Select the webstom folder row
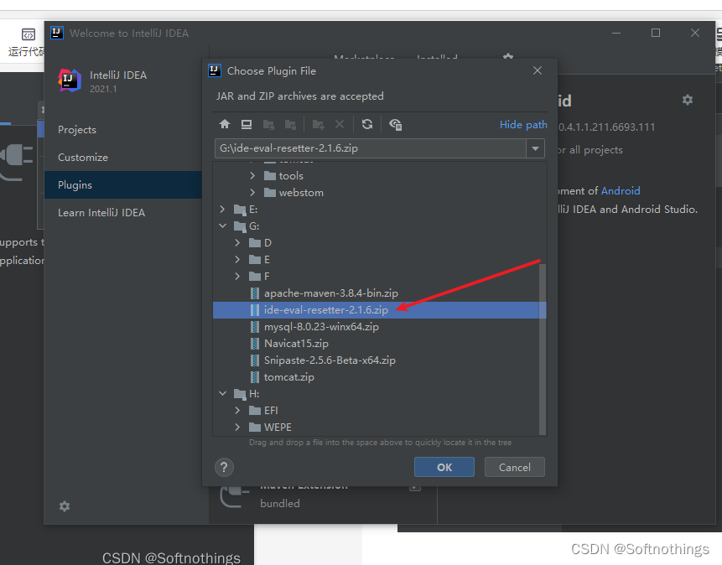This screenshot has width=722, height=565. point(301,193)
